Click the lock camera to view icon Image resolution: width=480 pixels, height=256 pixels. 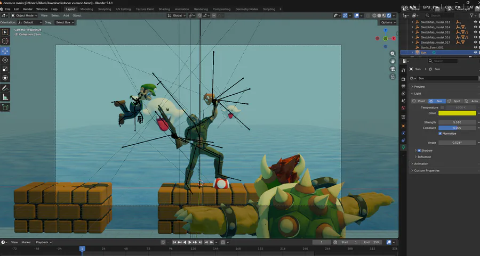point(393,77)
